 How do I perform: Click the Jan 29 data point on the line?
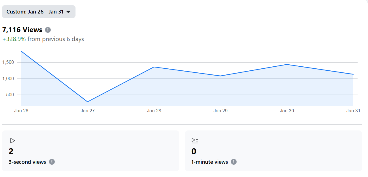(x=220, y=76)
